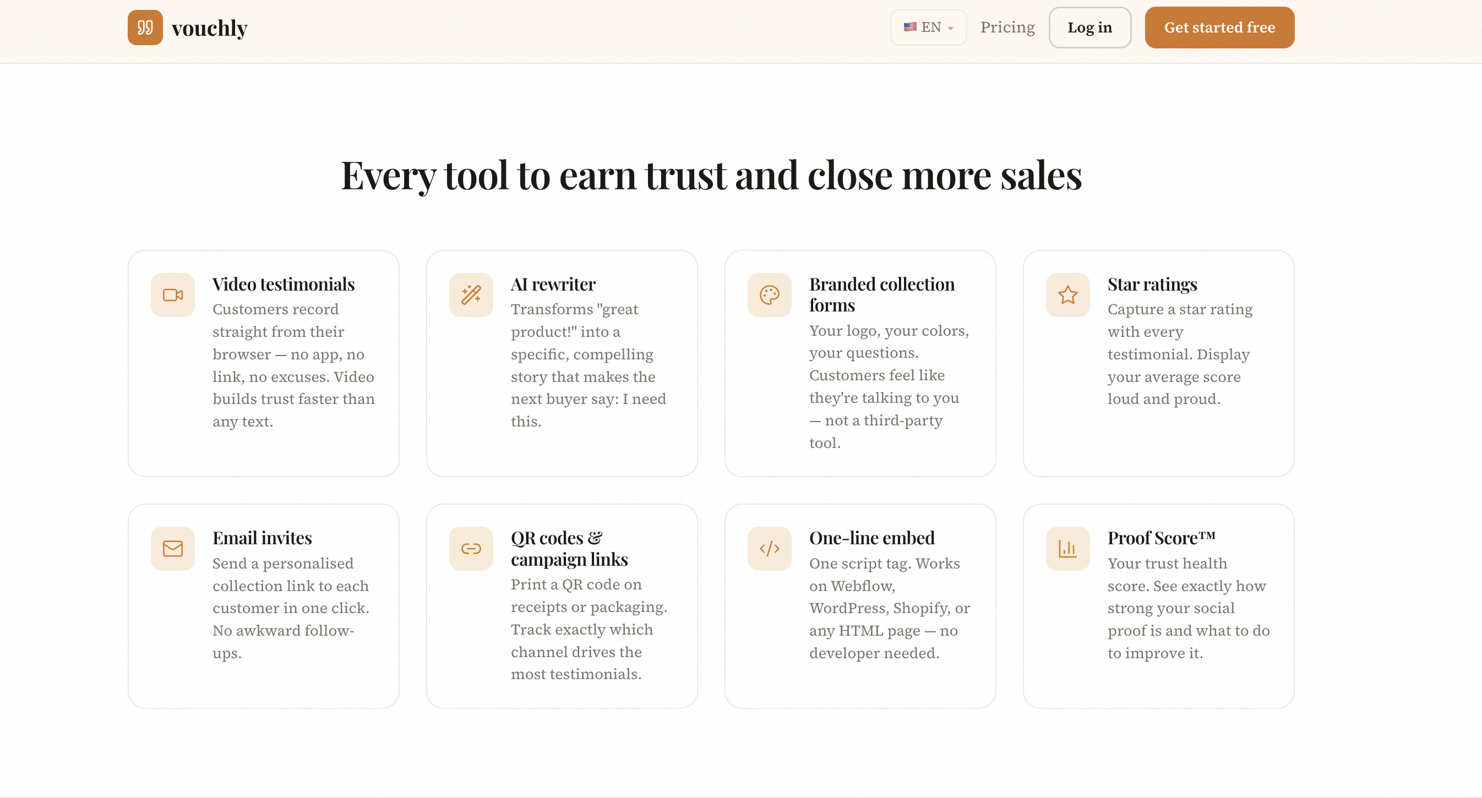Viewport: 1482px width, 798px height.
Task: Click the vouchly quote-mark logo icon
Action: tap(145, 28)
